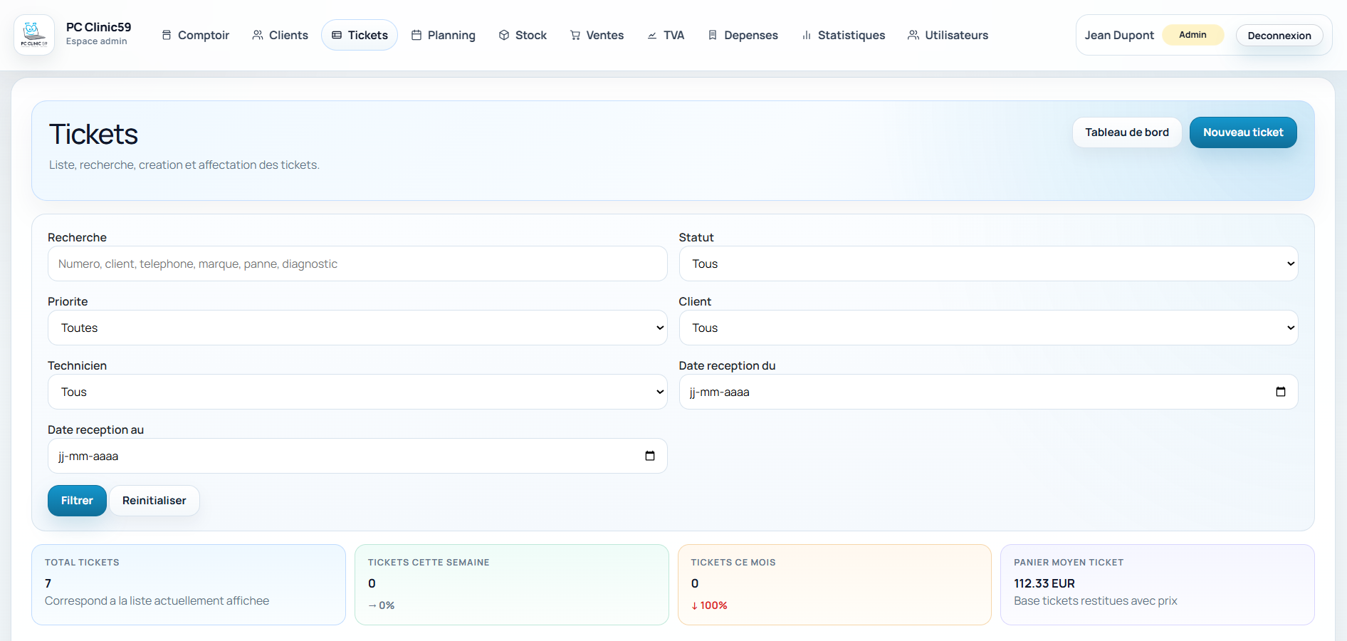The width and height of the screenshot is (1347, 641).
Task: Apply filters with Filtrer button
Action: tap(77, 501)
